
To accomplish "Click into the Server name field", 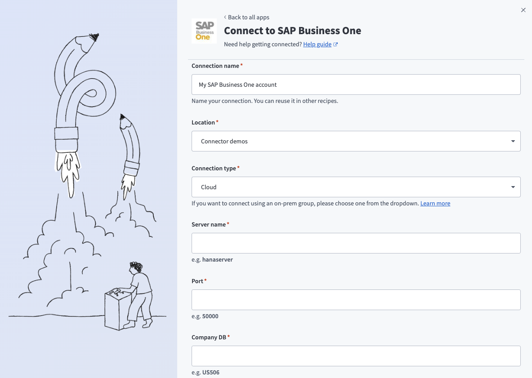I will (x=356, y=243).
